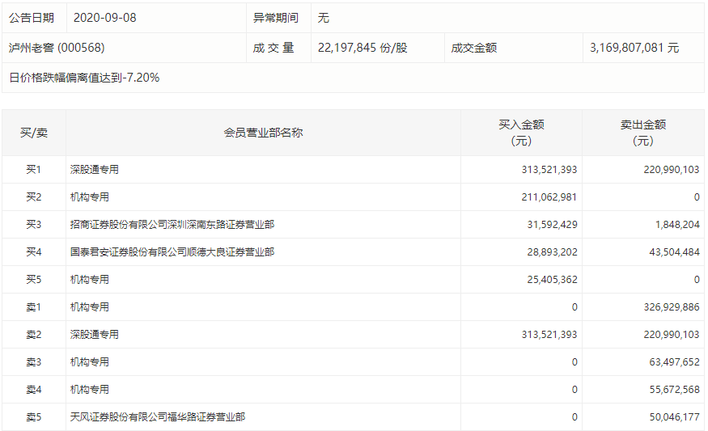The image size is (708, 431).
Task: Click the 买/卖 column header
Action: (34, 133)
